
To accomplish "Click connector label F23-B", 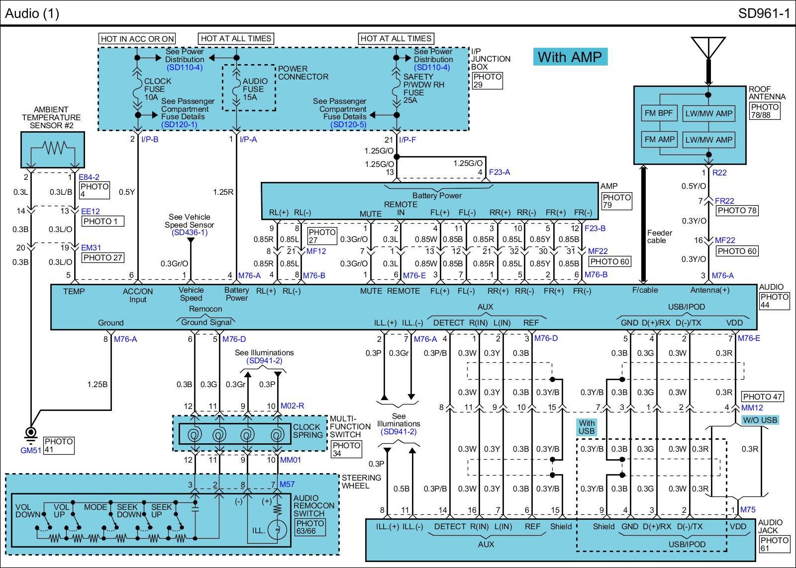I will pos(595,228).
